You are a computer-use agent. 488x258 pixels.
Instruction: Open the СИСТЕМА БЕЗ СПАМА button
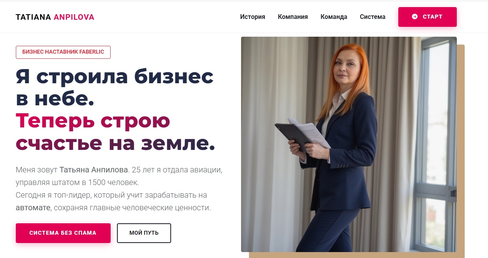tap(63, 233)
